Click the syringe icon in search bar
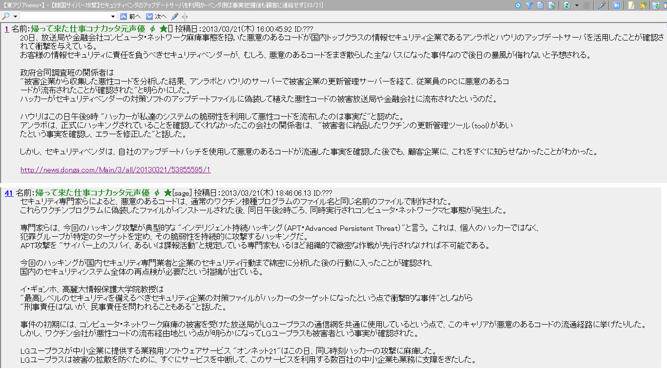 tap(174, 17)
